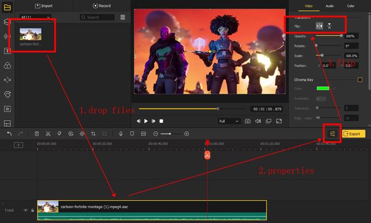
Task: Add a new timeline track
Action: pyautogui.click(x=18, y=145)
